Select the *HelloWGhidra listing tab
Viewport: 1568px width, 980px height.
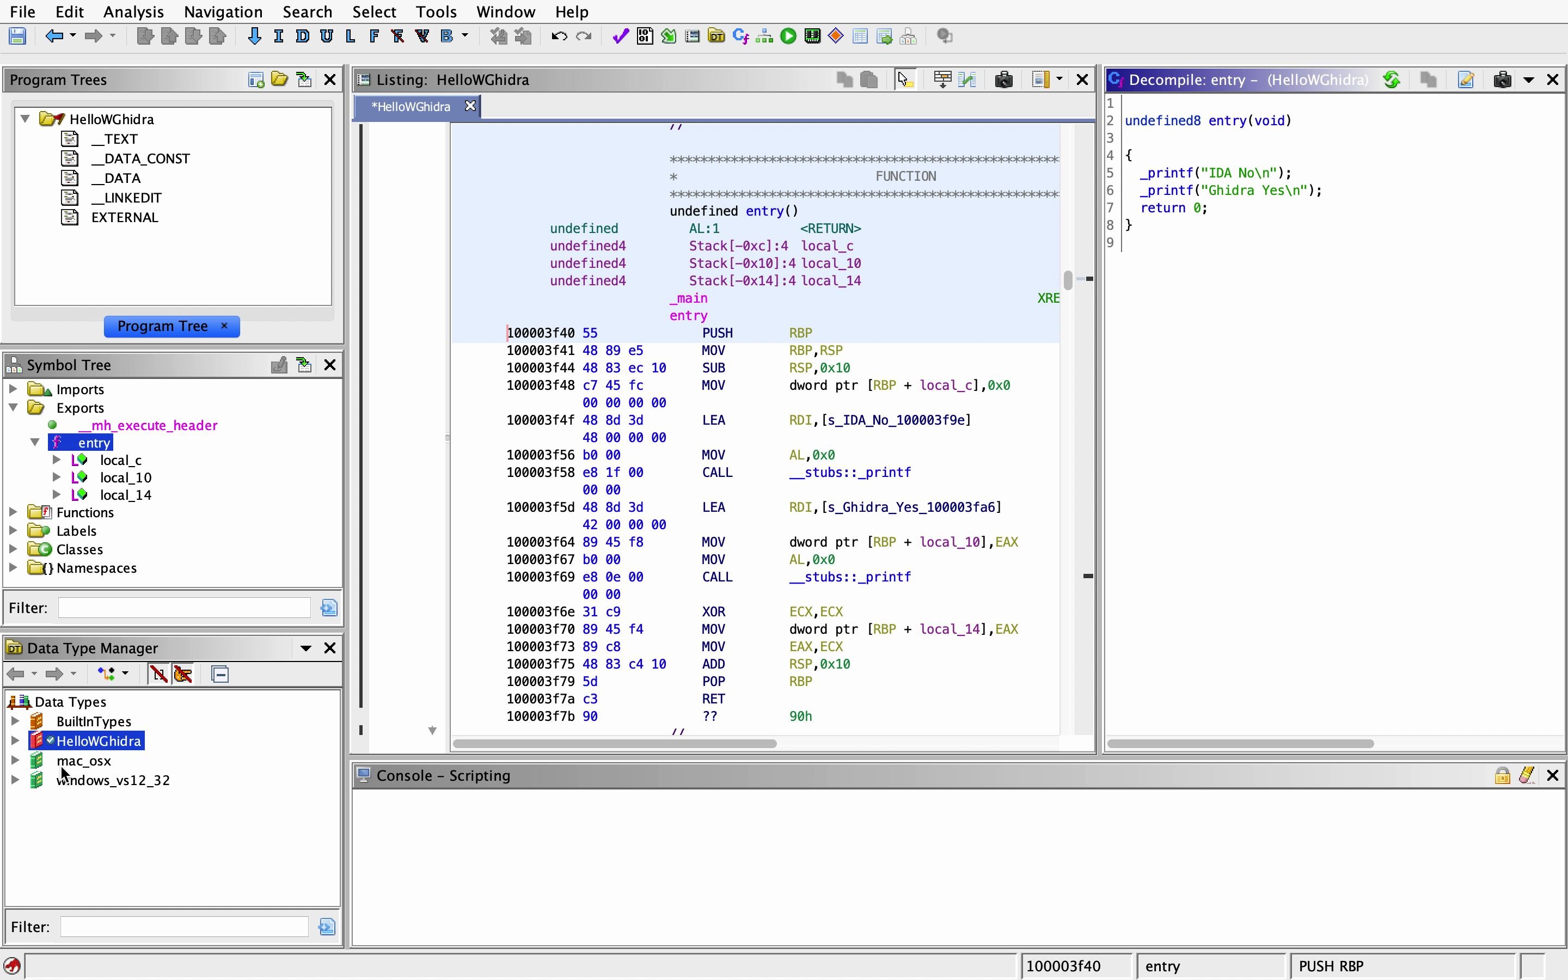[411, 106]
